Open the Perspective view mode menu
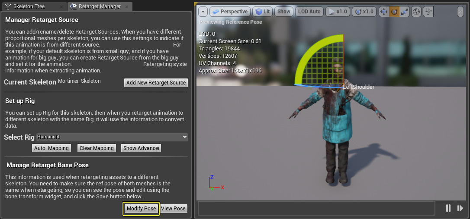This screenshot has width=470, height=219. 230,12
